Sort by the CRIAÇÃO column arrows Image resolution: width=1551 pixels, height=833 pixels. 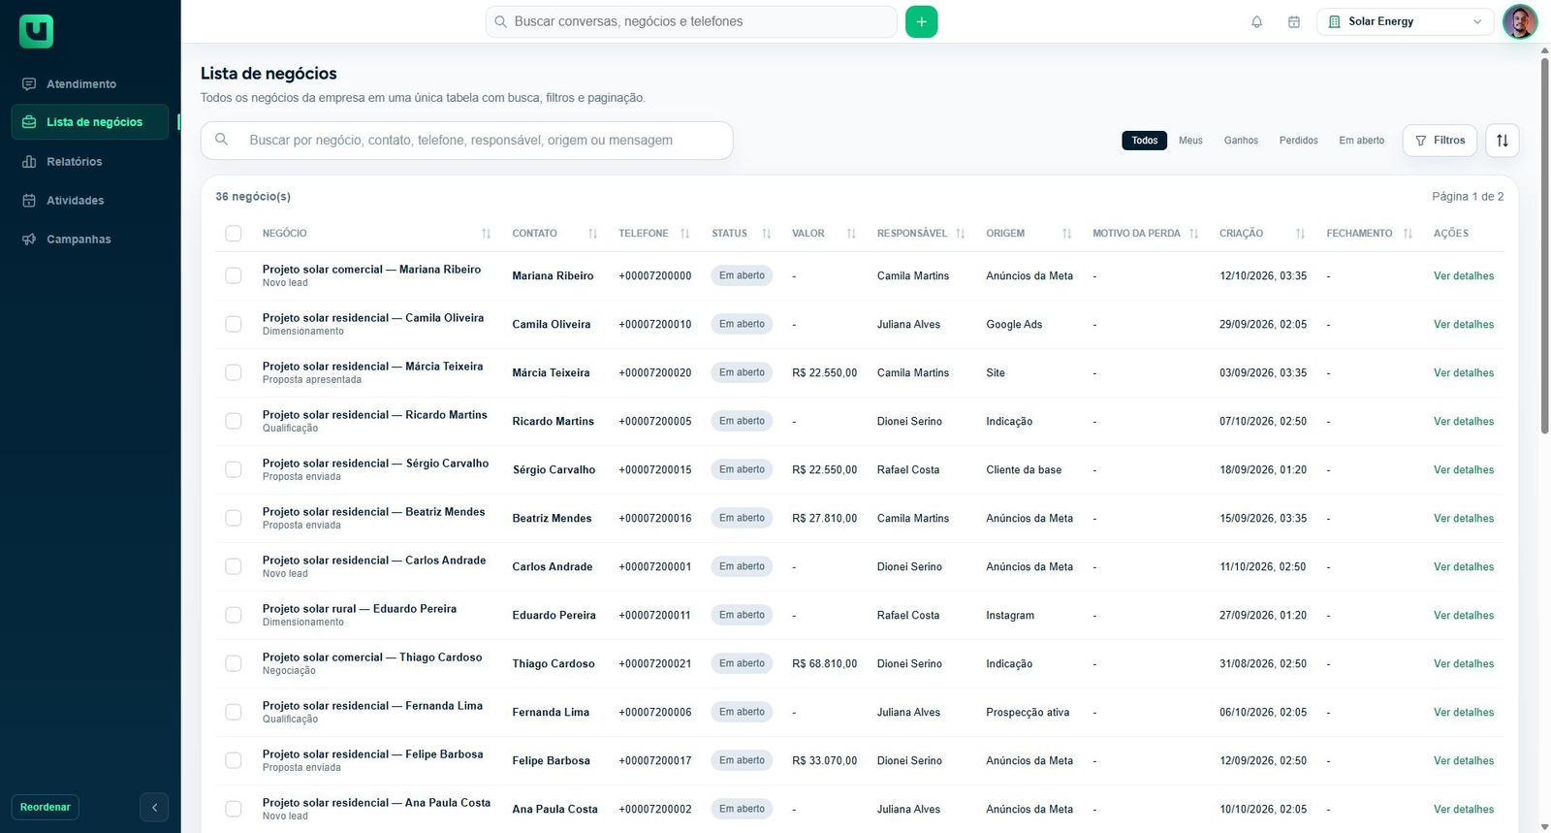[1300, 234]
